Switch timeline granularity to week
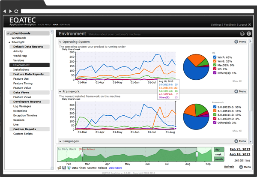 click(219, 154)
